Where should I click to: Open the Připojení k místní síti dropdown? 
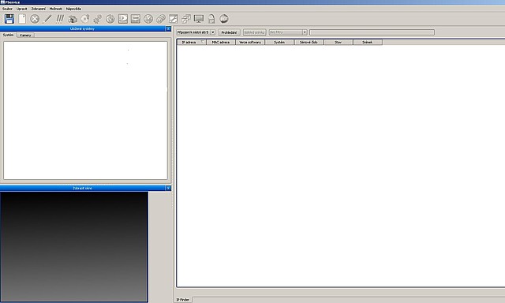tap(196, 32)
